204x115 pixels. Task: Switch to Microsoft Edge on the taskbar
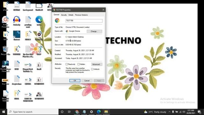coord(99,112)
